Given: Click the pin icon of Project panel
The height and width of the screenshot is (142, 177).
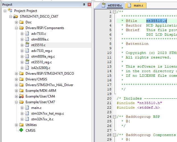Looking at the screenshot, I should pos(84,5).
